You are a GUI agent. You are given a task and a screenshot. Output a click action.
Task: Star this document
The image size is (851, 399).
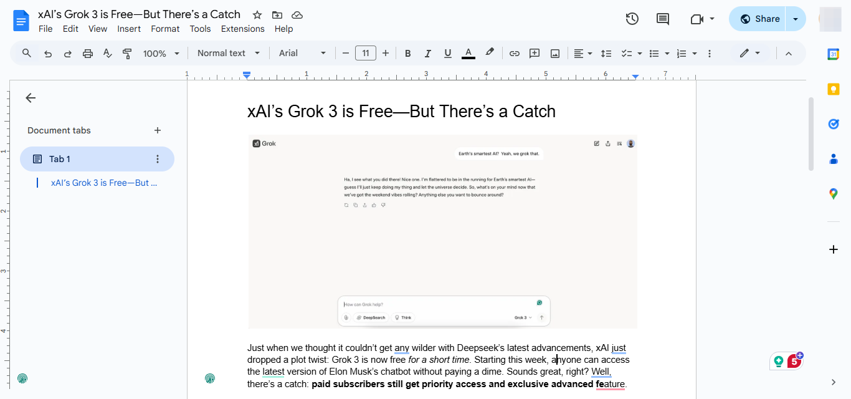[257, 15]
